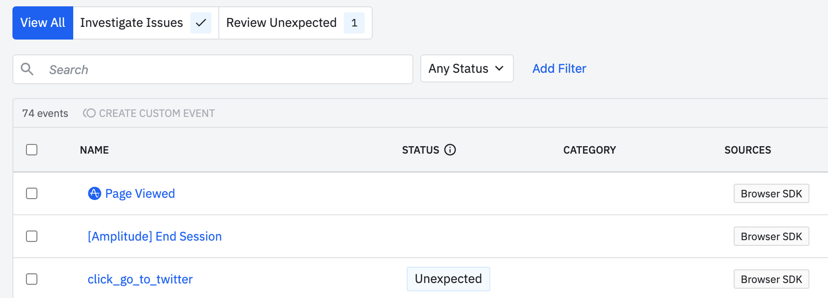Check the End Session row checkbox
828x298 pixels.
click(32, 236)
